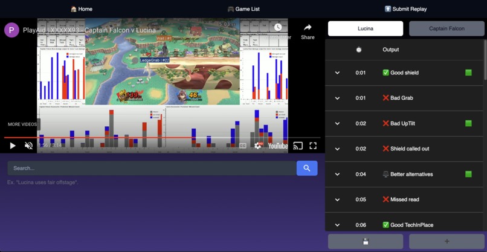This screenshot has width=487, height=252.
Task: Click the video time display
Action: [50, 145]
